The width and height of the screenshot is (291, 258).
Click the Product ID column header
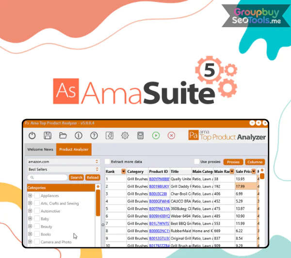(x=159, y=171)
